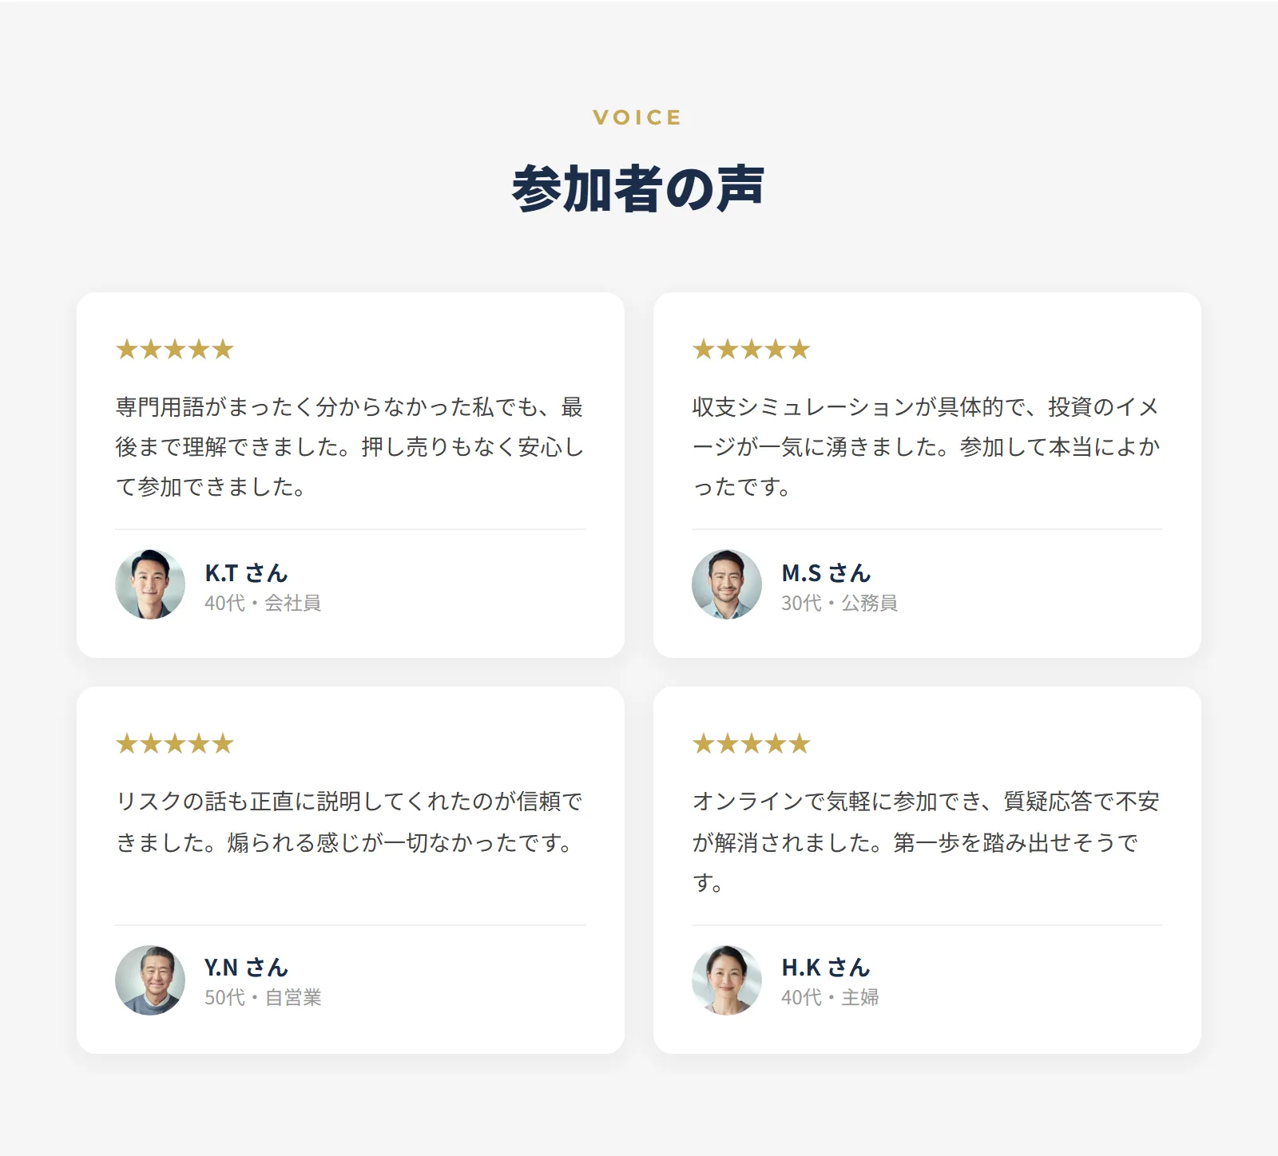Click M.S さん's avatar photo
The width and height of the screenshot is (1278, 1156).
pos(727,584)
